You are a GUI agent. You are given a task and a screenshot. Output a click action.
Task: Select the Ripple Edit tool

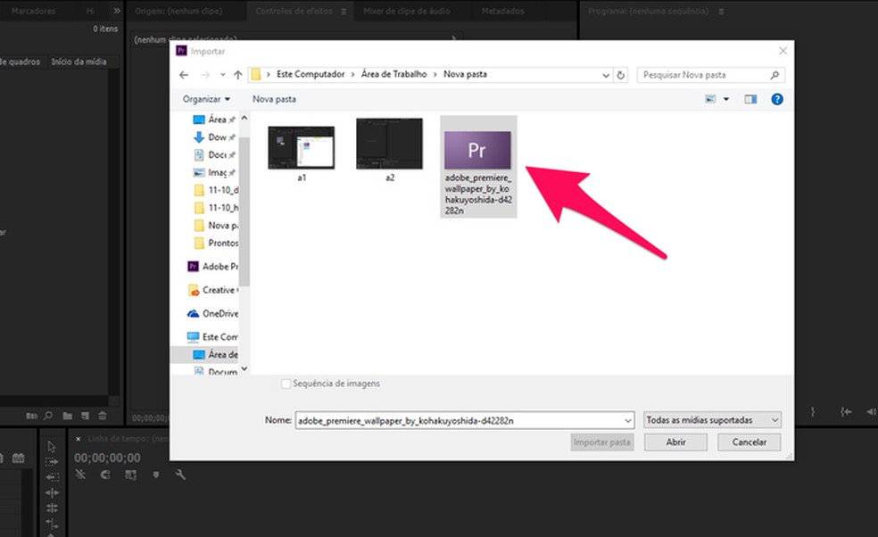pyautogui.click(x=52, y=492)
